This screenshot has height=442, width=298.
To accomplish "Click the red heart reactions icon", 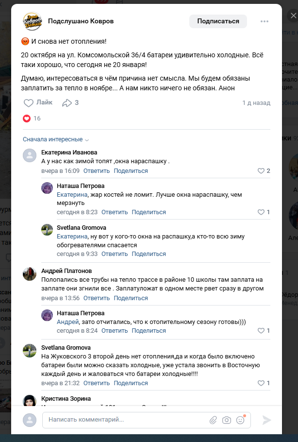I will (27, 119).
